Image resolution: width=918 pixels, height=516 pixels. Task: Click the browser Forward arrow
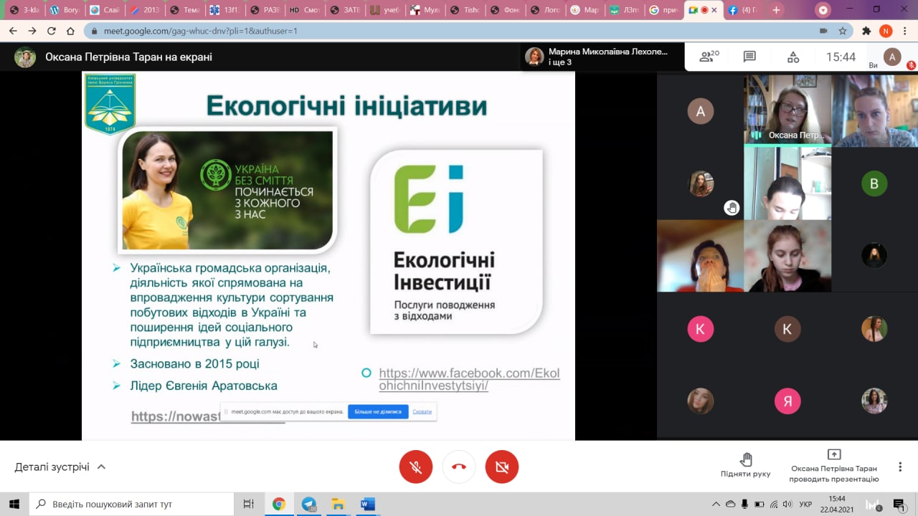coord(32,31)
